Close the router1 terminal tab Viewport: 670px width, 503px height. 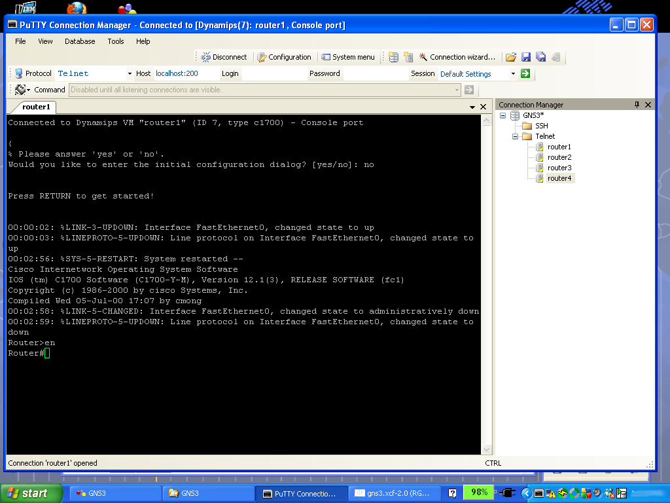coord(484,107)
